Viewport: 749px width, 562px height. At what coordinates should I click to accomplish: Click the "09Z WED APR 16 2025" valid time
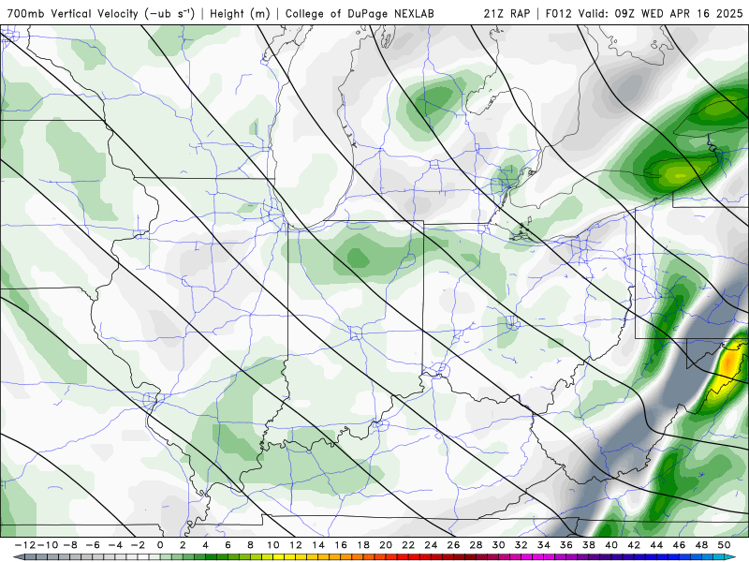[x=679, y=13]
